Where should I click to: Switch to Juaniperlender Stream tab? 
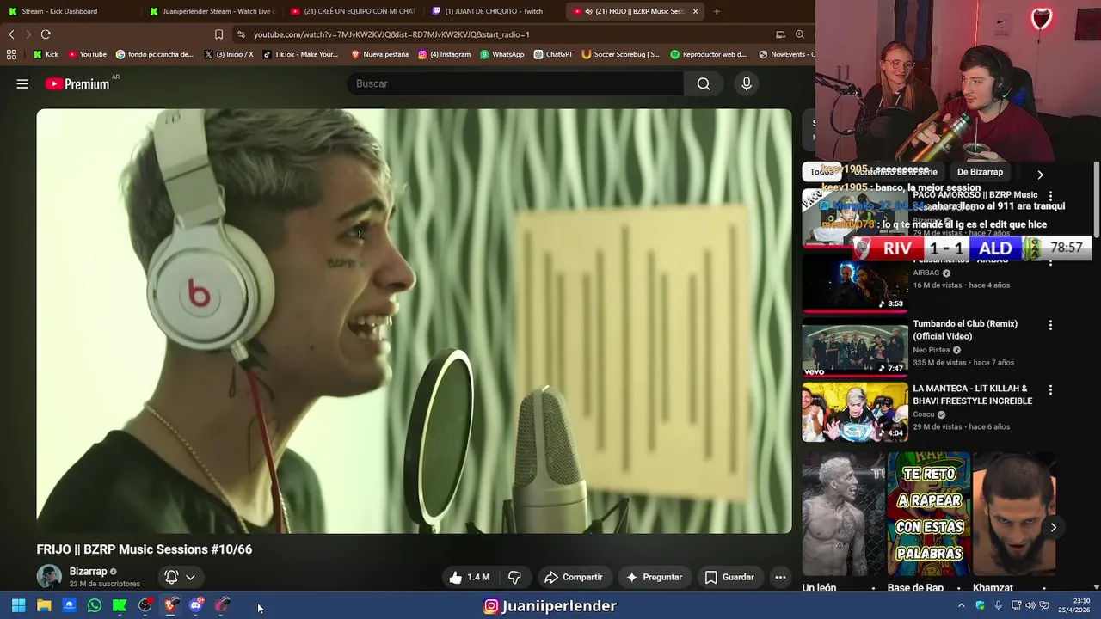point(211,11)
